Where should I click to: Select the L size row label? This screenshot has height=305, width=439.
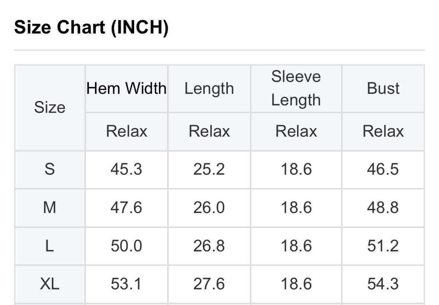click(50, 246)
